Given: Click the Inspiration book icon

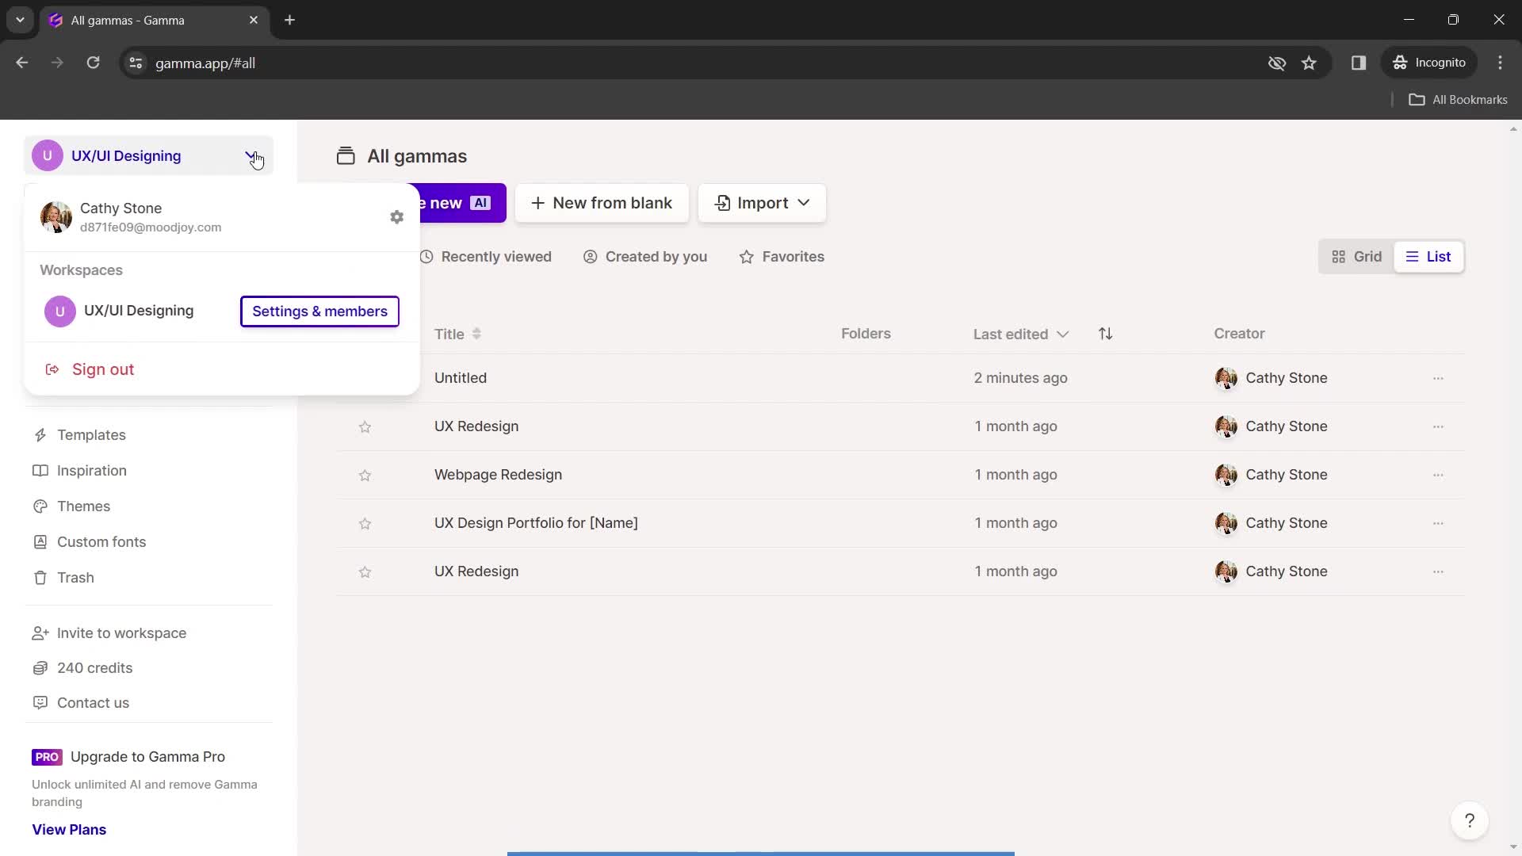Looking at the screenshot, I should pos(40,471).
